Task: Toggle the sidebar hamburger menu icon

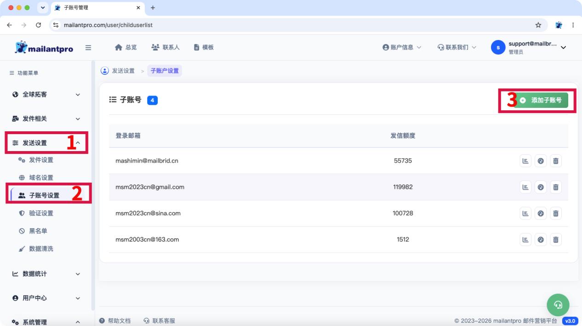Action: 88,47
